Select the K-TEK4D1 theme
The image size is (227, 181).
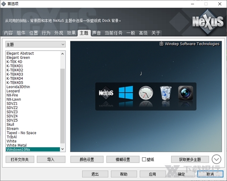coord(33,66)
